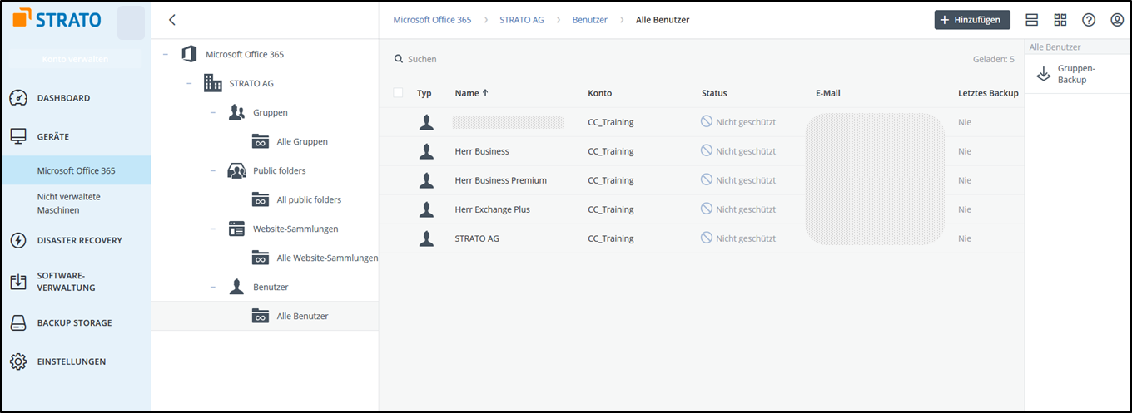
Task: Click the Website-Sammlungen icon
Action: click(236, 229)
